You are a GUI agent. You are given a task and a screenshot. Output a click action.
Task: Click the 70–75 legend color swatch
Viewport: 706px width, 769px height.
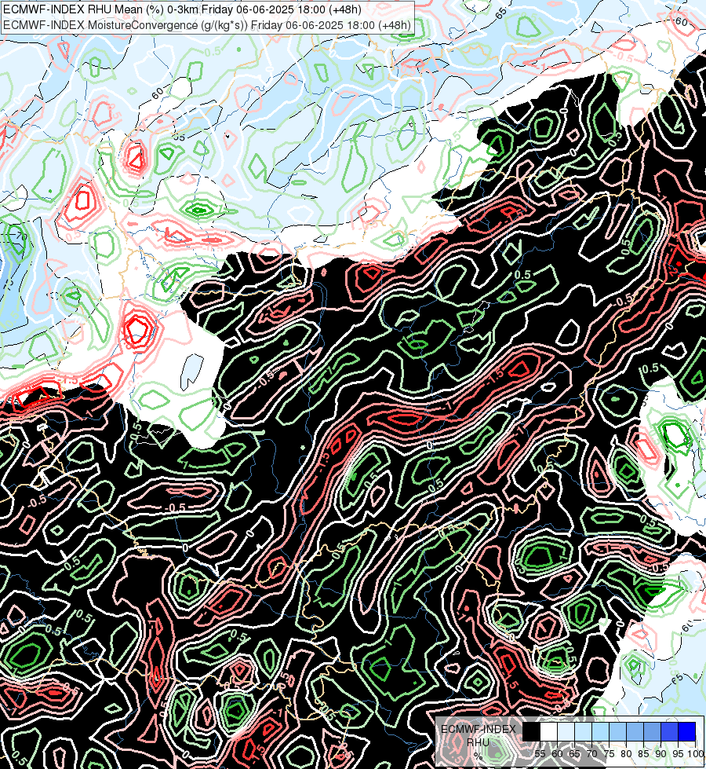(x=600, y=731)
